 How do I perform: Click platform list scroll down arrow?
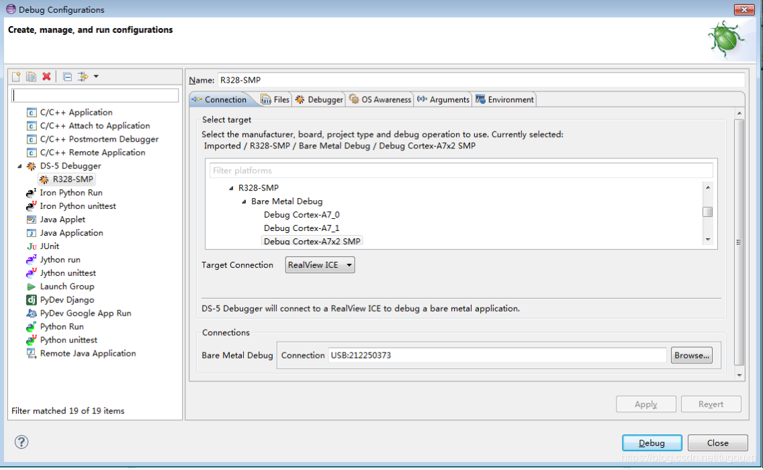(708, 240)
